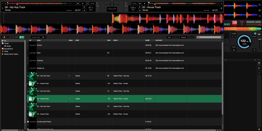Expand the CUES & LOOPS dropdown

tap(112, 9)
